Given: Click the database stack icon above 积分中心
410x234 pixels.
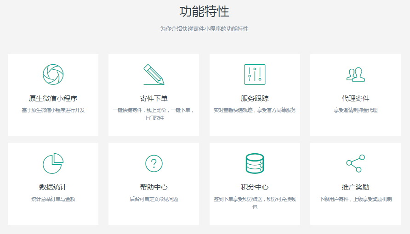Looking at the screenshot, I should click(255, 163).
